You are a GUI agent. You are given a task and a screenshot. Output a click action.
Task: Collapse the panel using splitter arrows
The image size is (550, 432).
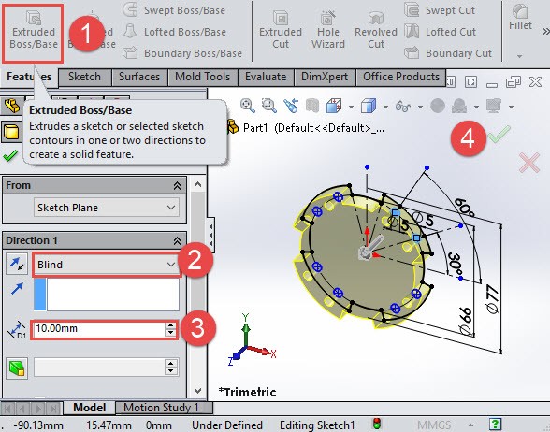tap(210, 235)
